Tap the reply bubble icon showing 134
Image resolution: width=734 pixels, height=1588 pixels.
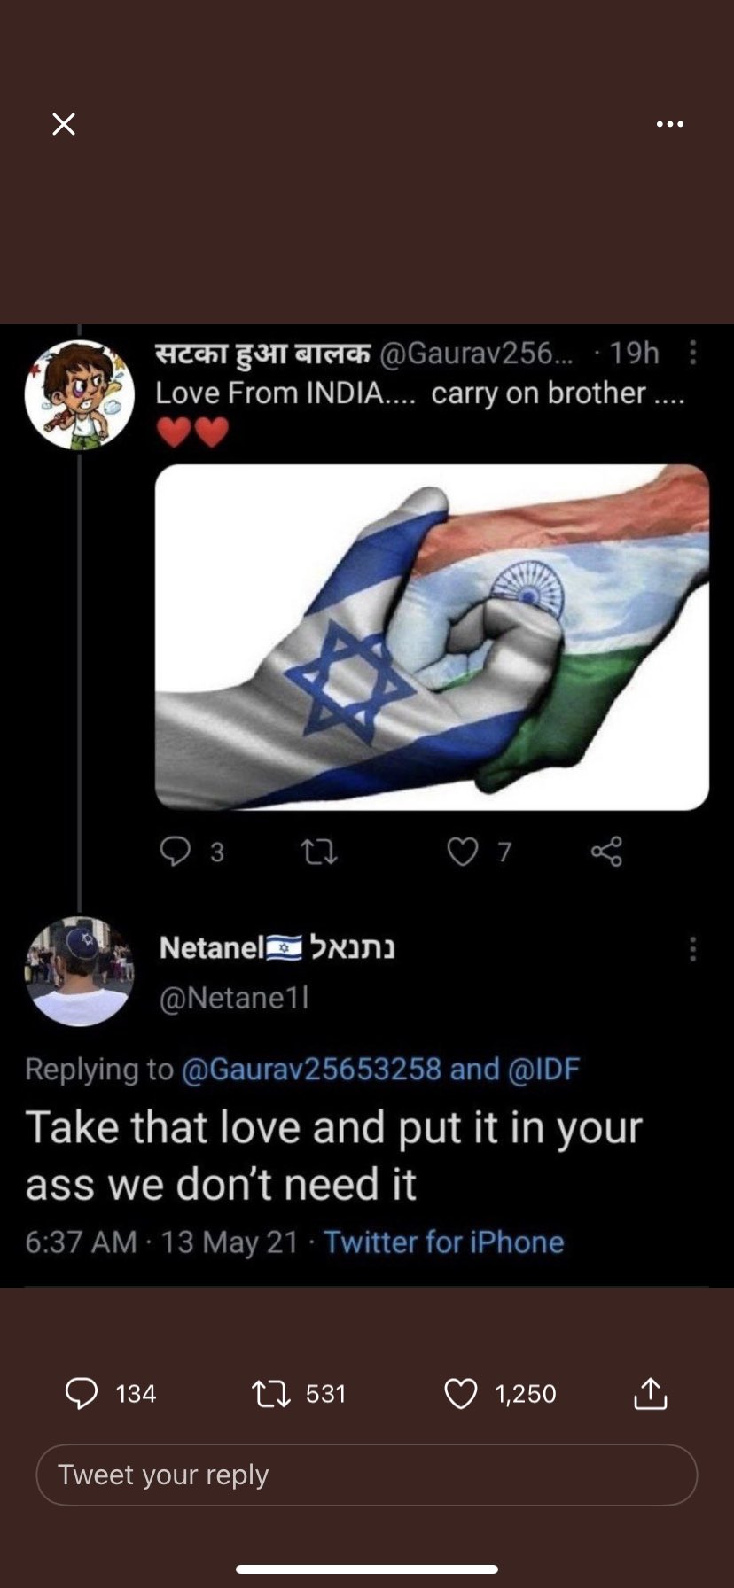coord(82,1393)
